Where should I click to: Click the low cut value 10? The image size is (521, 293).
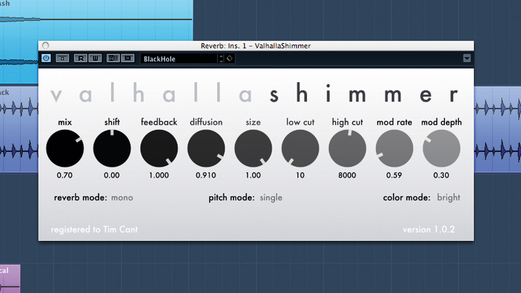tap(300, 175)
